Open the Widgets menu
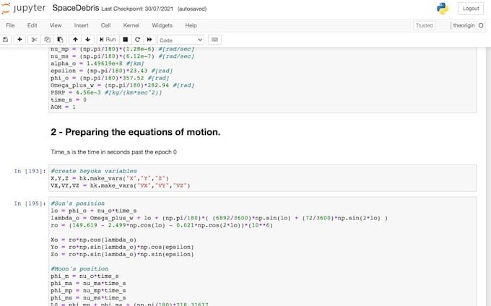Image resolution: width=491 pixels, height=306 pixels. click(x=162, y=25)
